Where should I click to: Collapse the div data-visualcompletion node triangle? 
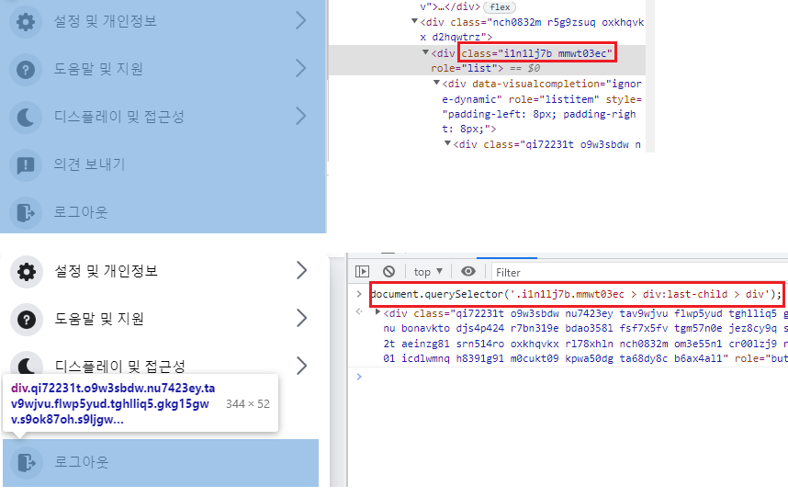click(437, 83)
